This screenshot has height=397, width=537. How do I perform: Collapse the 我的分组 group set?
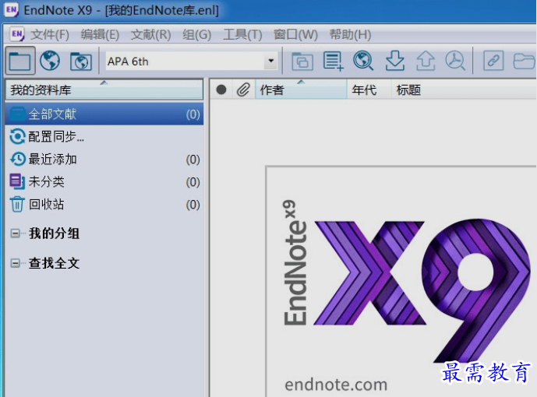(x=15, y=234)
